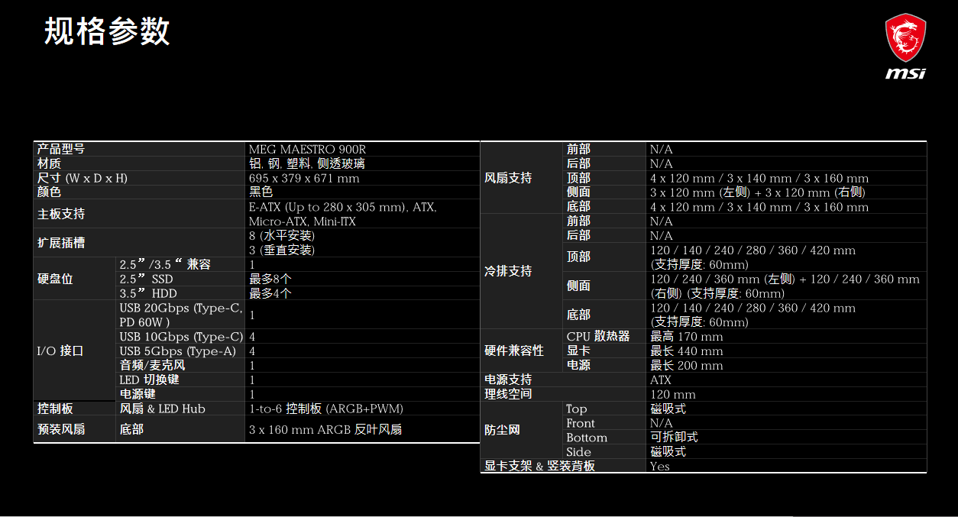Select the "风扇支持" category label
Image resolution: width=958 pixels, height=517 pixels.
[x=508, y=178]
